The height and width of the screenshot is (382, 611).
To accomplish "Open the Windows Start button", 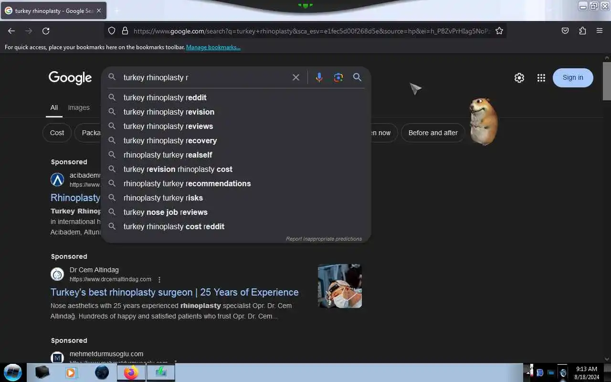I will (12, 372).
